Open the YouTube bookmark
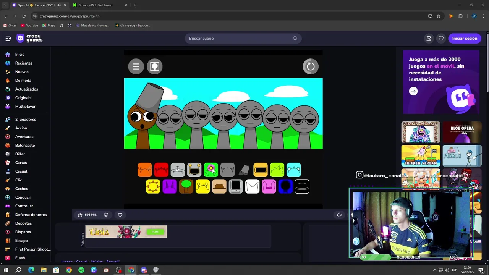489x275 pixels. (x=29, y=26)
